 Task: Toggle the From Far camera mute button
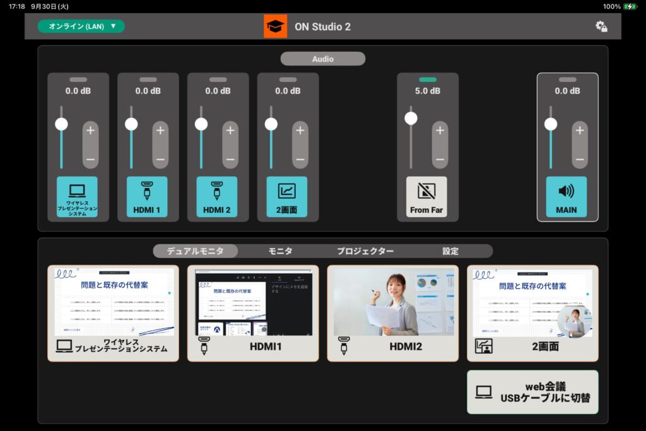(x=426, y=197)
